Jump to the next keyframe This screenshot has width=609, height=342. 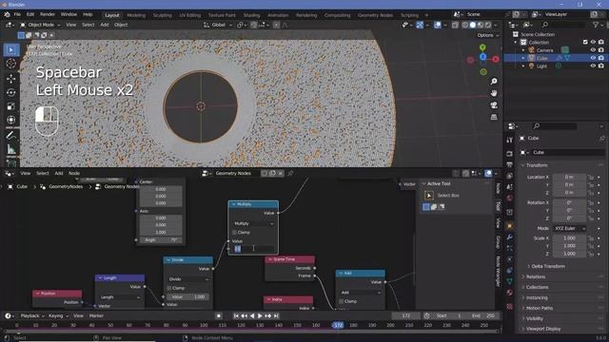pyautogui.click(x=268, y=316)
